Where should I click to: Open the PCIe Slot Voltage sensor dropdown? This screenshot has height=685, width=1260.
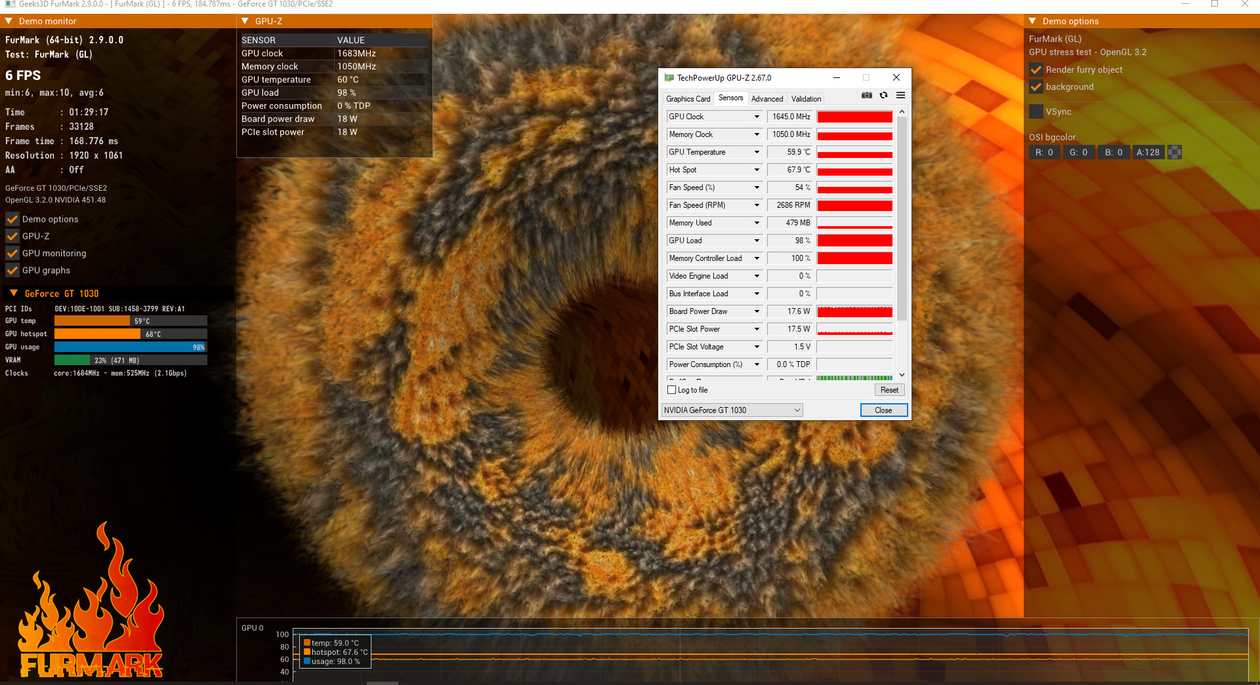coord(757,347)
